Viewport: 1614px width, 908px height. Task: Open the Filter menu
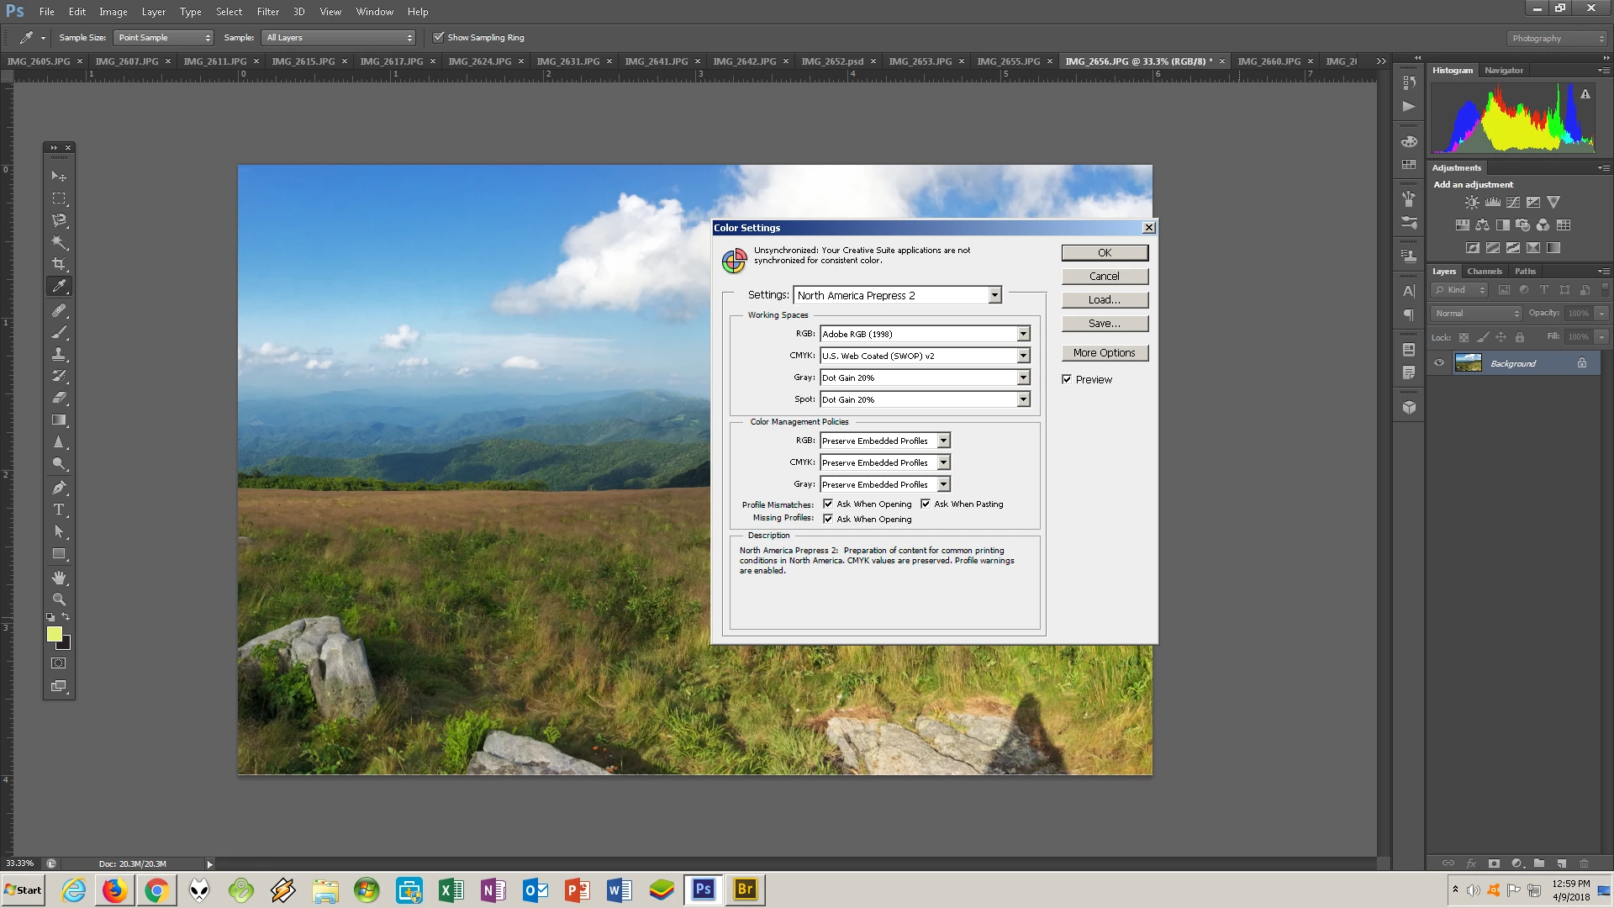[x=267, y=12]
